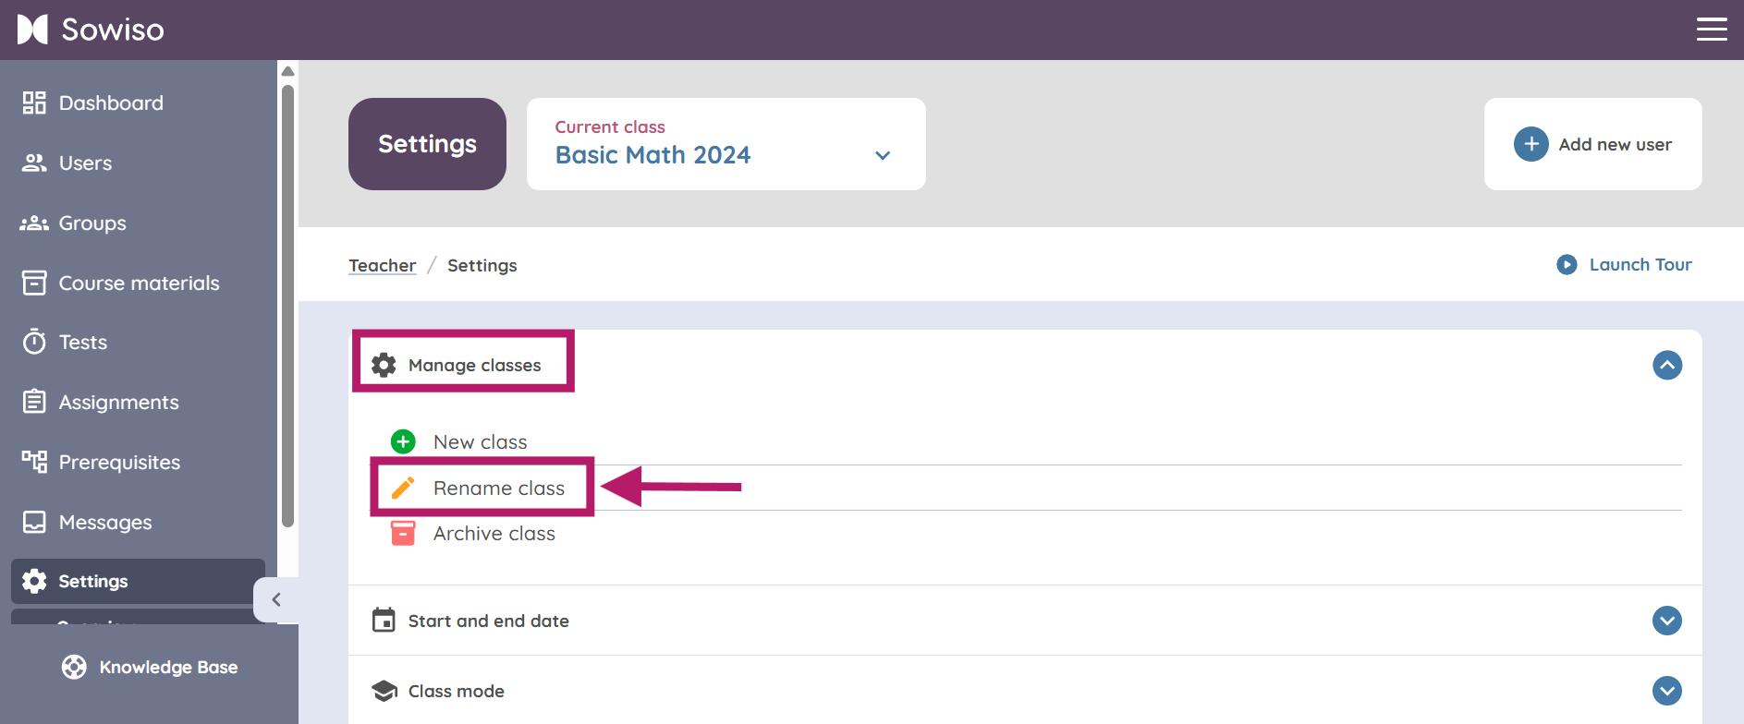Open the Messages section
This screenshot has height=724, width=1744.
[104, 522]
